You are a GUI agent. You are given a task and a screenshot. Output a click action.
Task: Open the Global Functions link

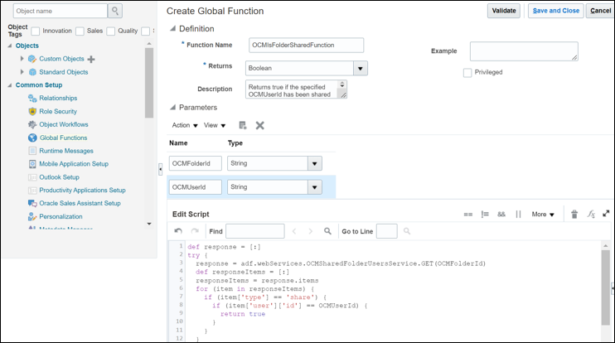tap(64, 138)
